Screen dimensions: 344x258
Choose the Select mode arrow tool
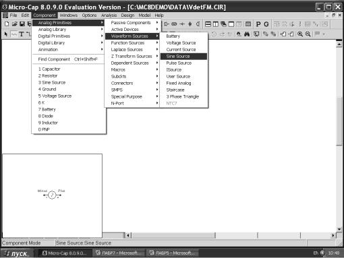pyautogui.click(x=6, y=34)
